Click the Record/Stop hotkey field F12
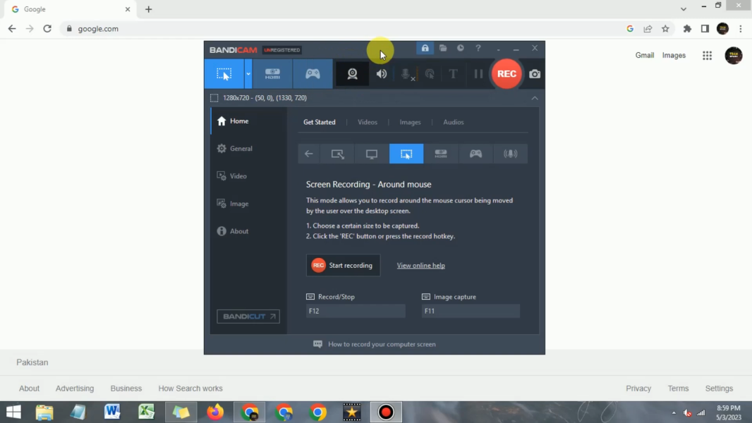 356,311
